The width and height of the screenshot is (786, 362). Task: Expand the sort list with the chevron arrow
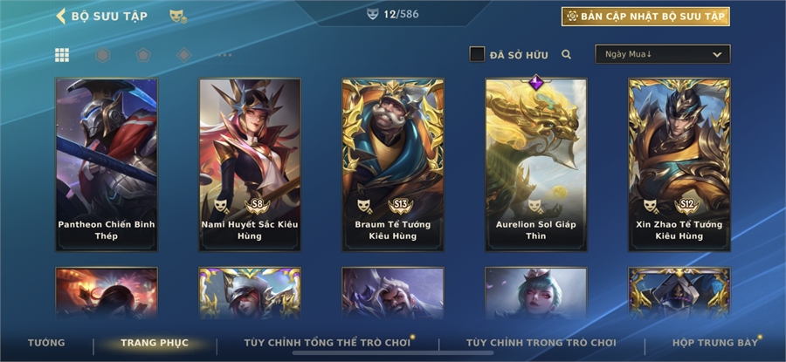[717, 55]
